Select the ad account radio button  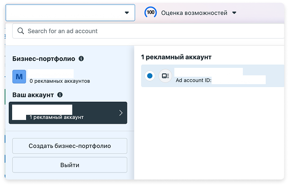point(150,76)
